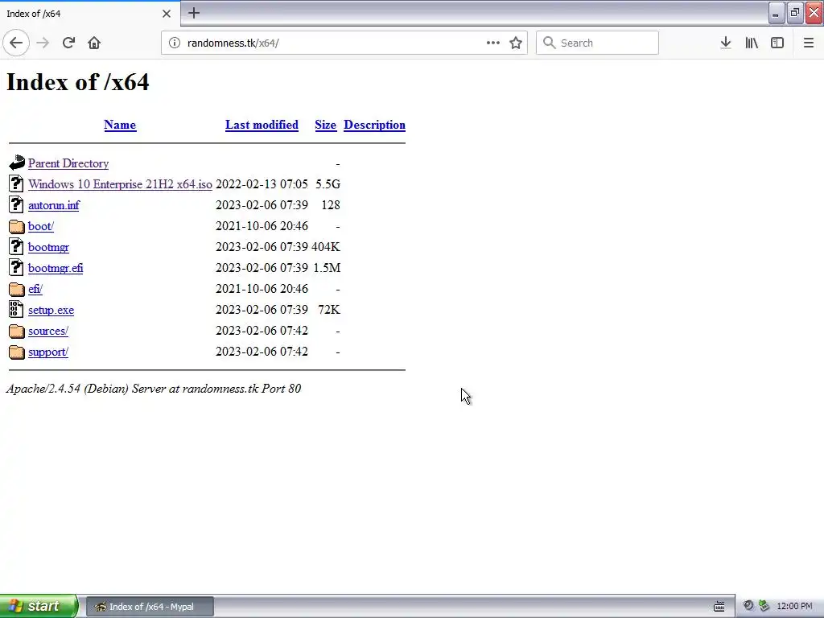Screen dimensions: 824x618
Task: Sort listing by Description column
Action: pyautogui.click(x=374, y=125)
